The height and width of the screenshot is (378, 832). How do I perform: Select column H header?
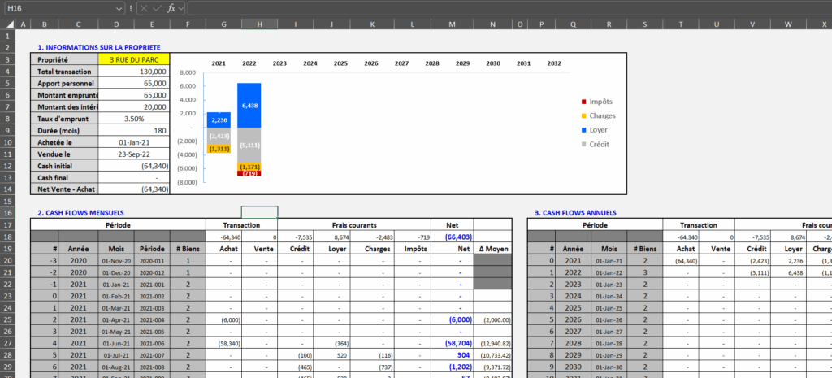[259, 24]
